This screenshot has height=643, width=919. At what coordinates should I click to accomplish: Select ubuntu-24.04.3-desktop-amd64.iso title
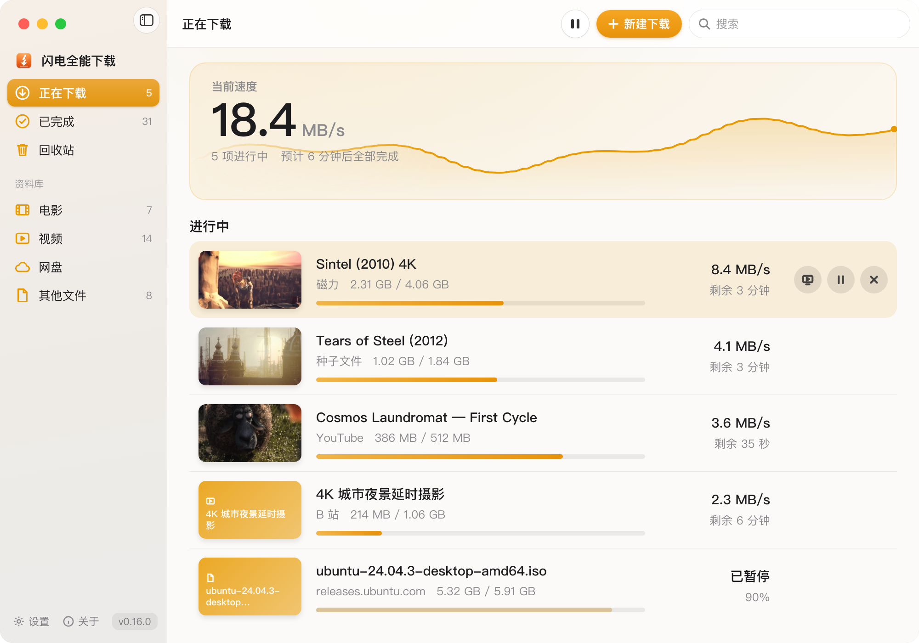pyautogui.click(x=431, y=571)
